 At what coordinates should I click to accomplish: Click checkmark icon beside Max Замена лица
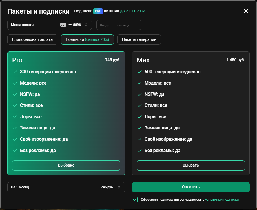(x=139, y=128)
